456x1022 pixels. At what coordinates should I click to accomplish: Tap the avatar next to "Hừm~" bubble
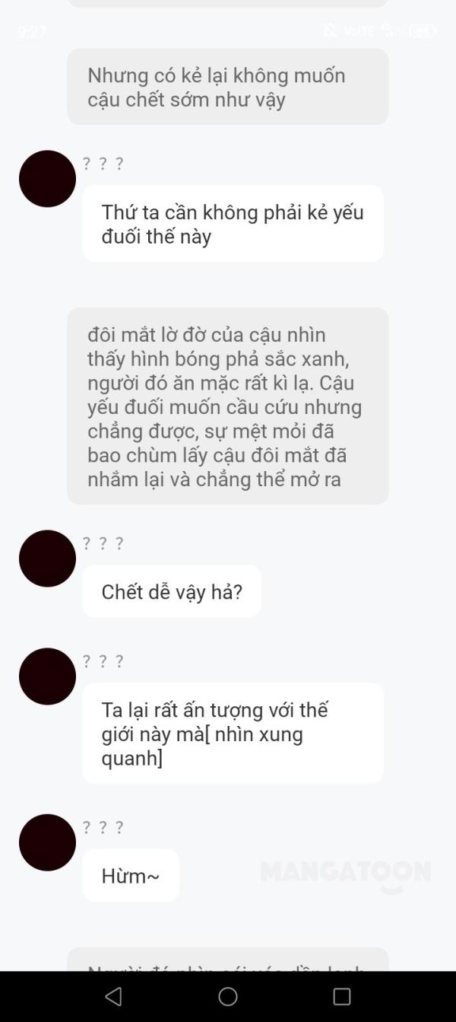[47, 842]
